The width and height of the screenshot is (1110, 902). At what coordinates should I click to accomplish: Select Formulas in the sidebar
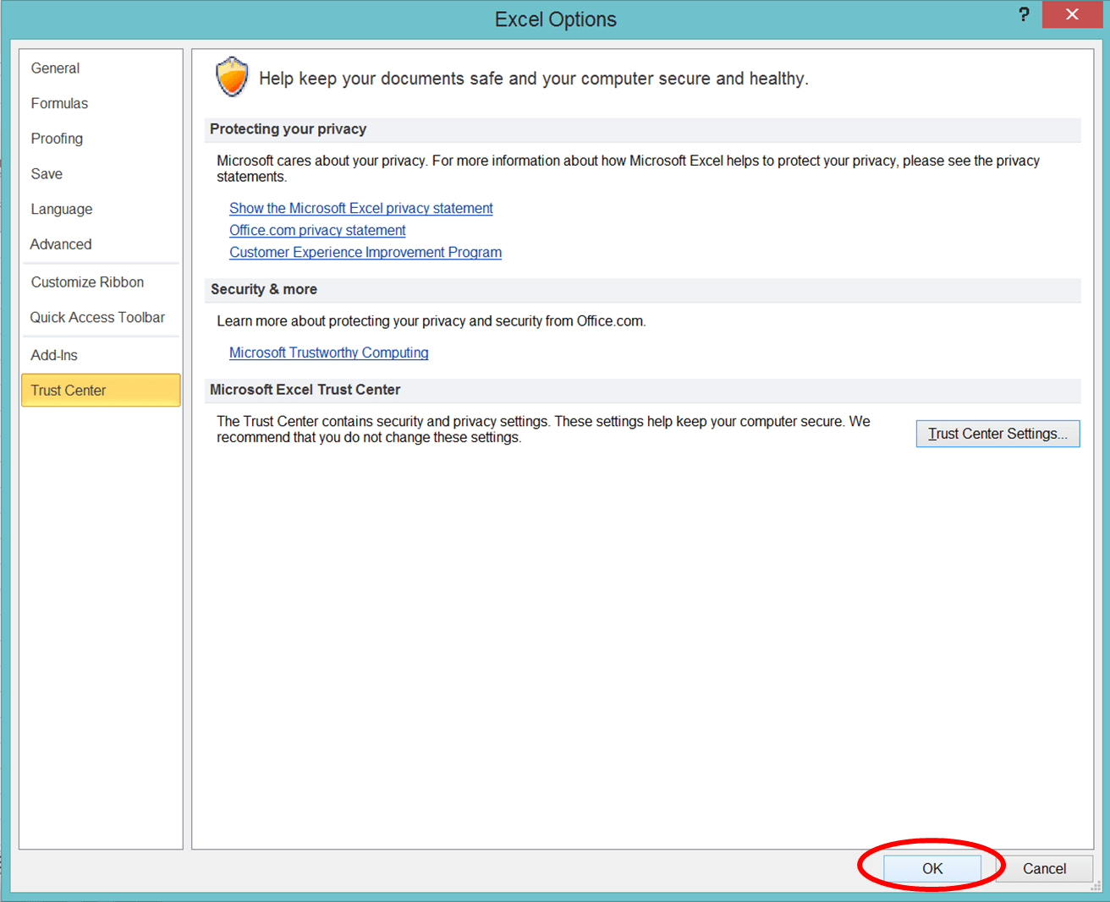[x=59, y=103]
